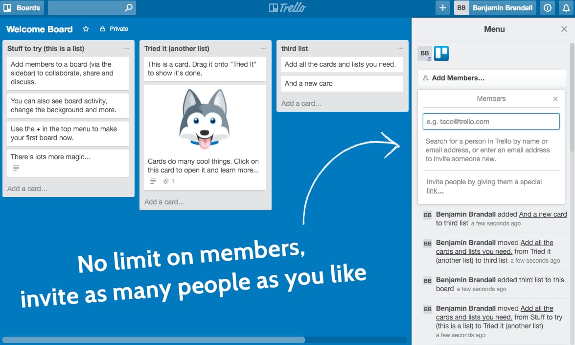Image resolution: width=575 pixels, height=345 pixels.
Task: Click the Welcome Board title
Action: (x=40, y=29)
